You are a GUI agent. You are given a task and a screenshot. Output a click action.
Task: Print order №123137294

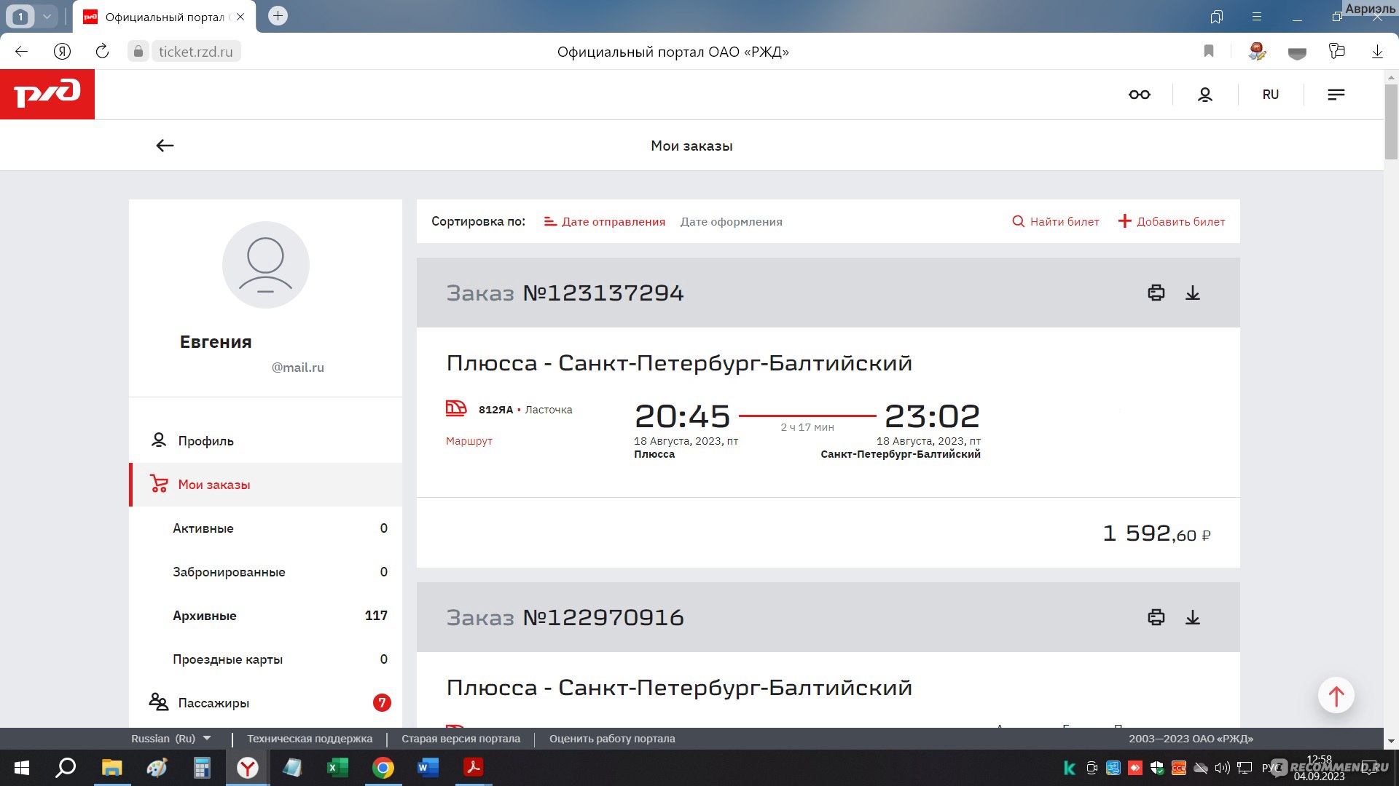[x=1156, y=293]
